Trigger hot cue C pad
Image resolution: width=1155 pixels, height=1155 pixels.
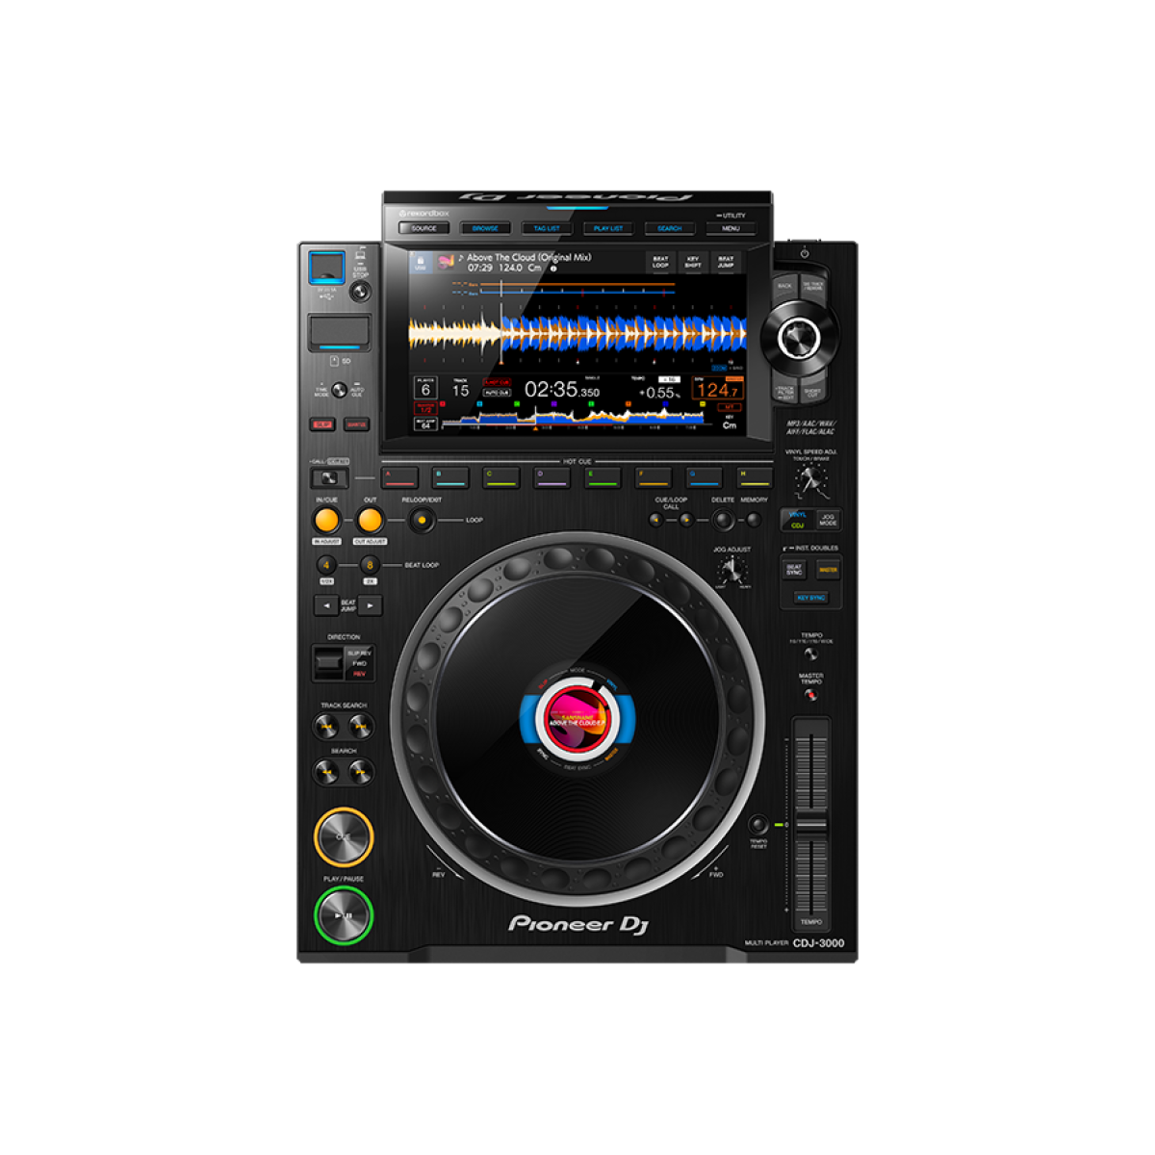point(501,478)
